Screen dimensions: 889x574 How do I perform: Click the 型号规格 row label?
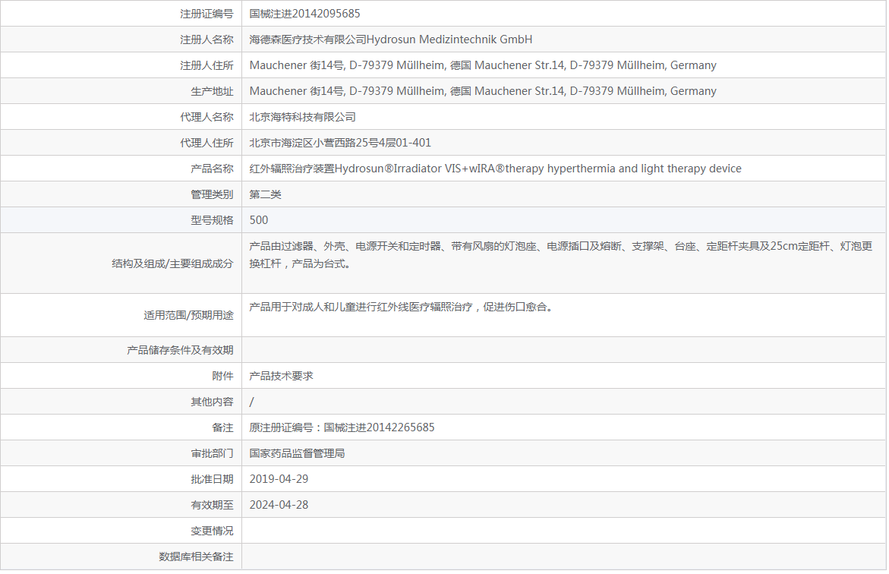[x=212, y=220]
